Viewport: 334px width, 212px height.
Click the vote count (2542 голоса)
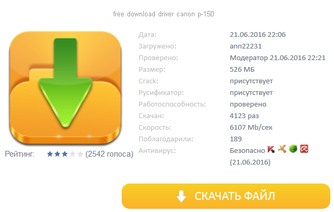[109, 154]
